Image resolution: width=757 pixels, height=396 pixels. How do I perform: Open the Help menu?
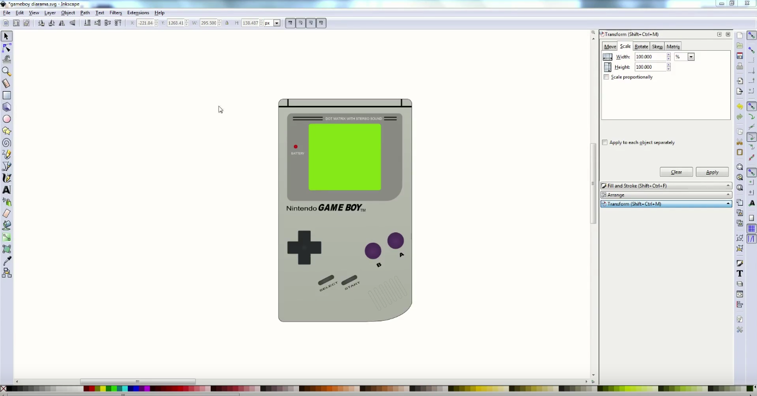click(x=159, y=13)
